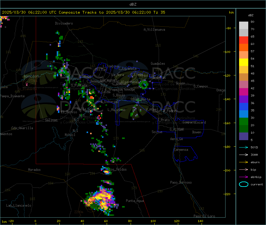Select the red 60-65 dBZ color swatch
This screenshot has width=266, height=225.
click(244, 40)
